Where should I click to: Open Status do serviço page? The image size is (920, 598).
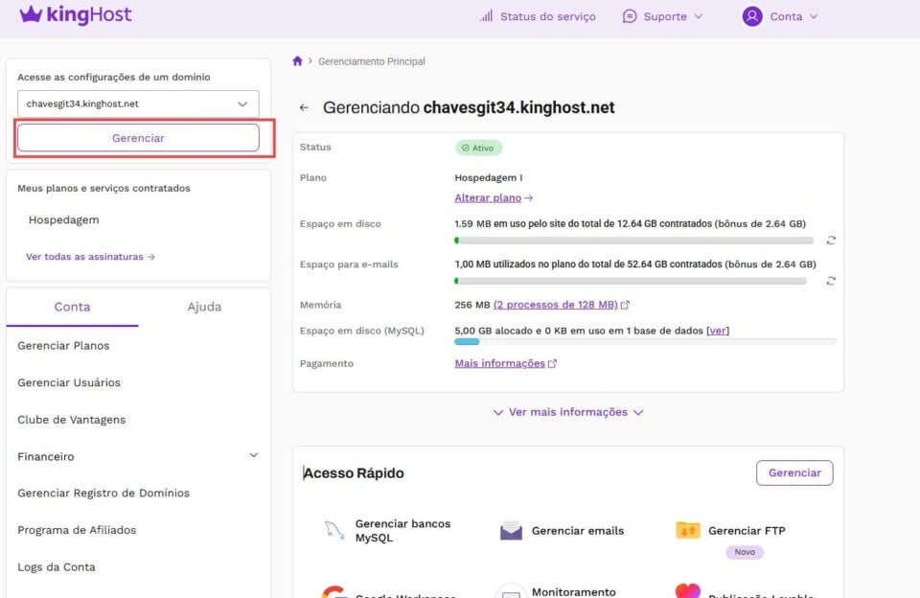click(x=538, y=16)
